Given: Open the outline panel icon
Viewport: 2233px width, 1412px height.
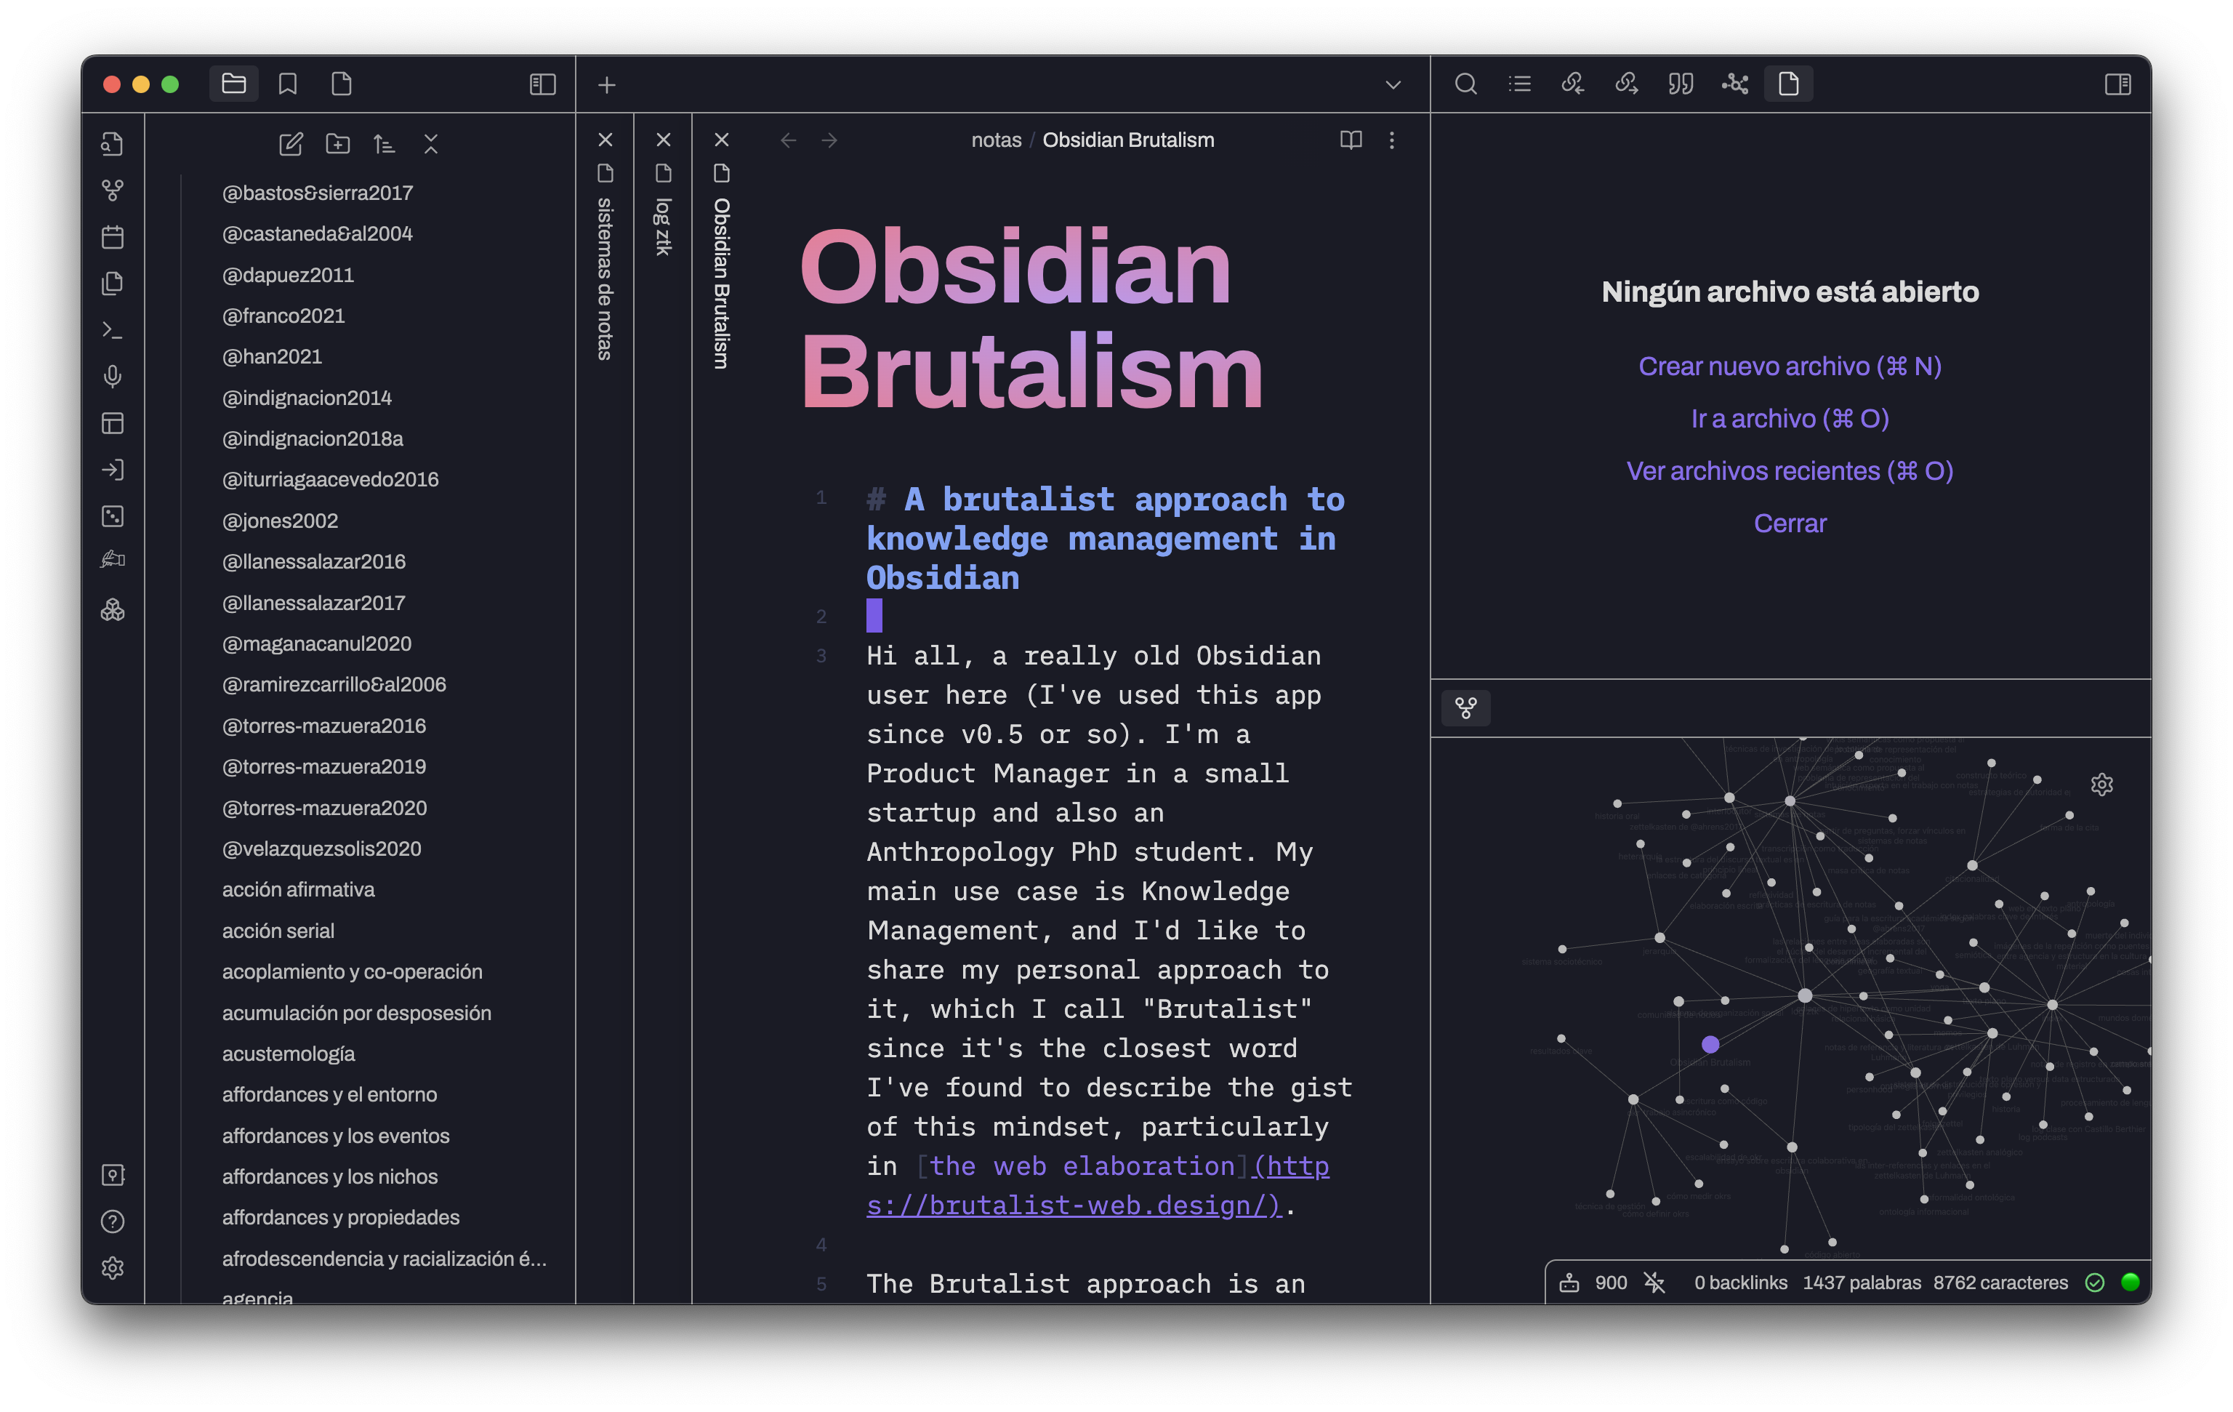Looking at the screenshot, I should click(1519, 84).
